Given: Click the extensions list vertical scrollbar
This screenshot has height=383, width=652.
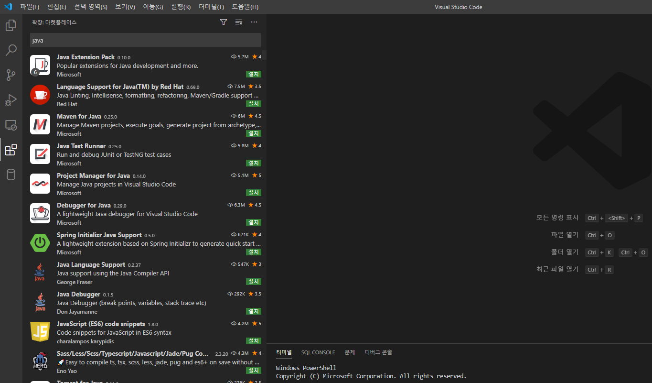Looking at the screenshot, I should [264, 55].
